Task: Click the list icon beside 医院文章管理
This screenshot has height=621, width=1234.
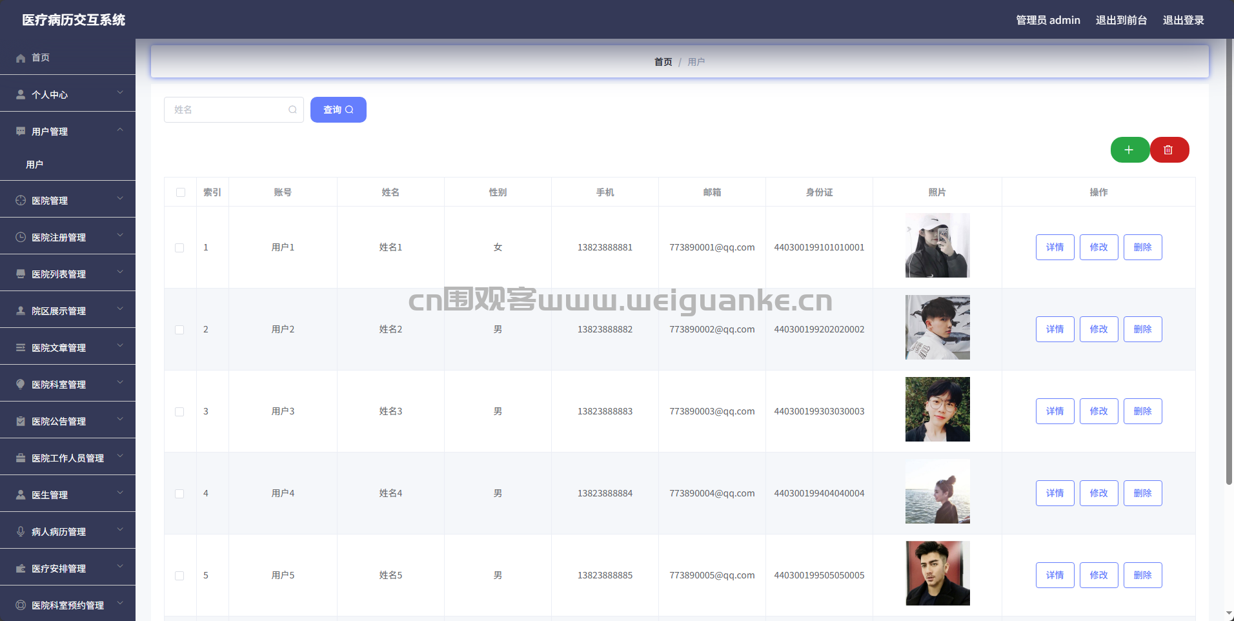Action: (x=21, y=347)
